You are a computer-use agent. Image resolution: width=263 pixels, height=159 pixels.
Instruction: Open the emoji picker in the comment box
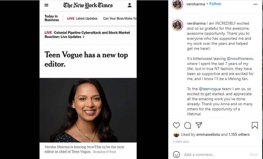click(x=176, y=154)
